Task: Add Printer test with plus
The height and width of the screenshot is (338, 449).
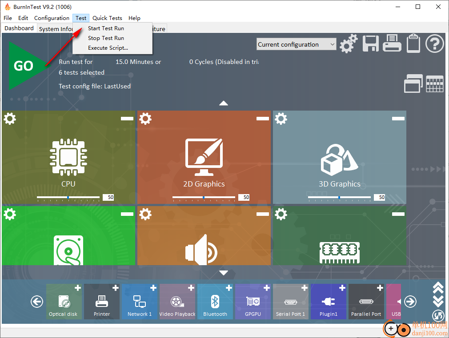Action: 116,288
